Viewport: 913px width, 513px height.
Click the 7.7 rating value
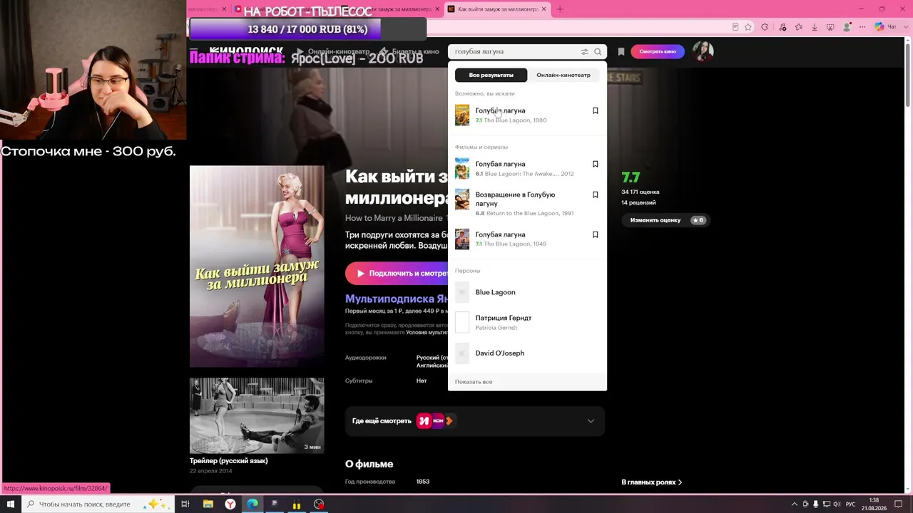(x=631, y=177)
